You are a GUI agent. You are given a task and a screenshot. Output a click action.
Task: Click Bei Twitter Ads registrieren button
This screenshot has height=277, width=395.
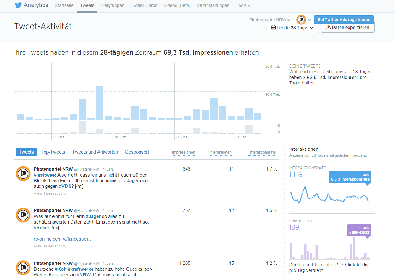(x=344, y=19)
